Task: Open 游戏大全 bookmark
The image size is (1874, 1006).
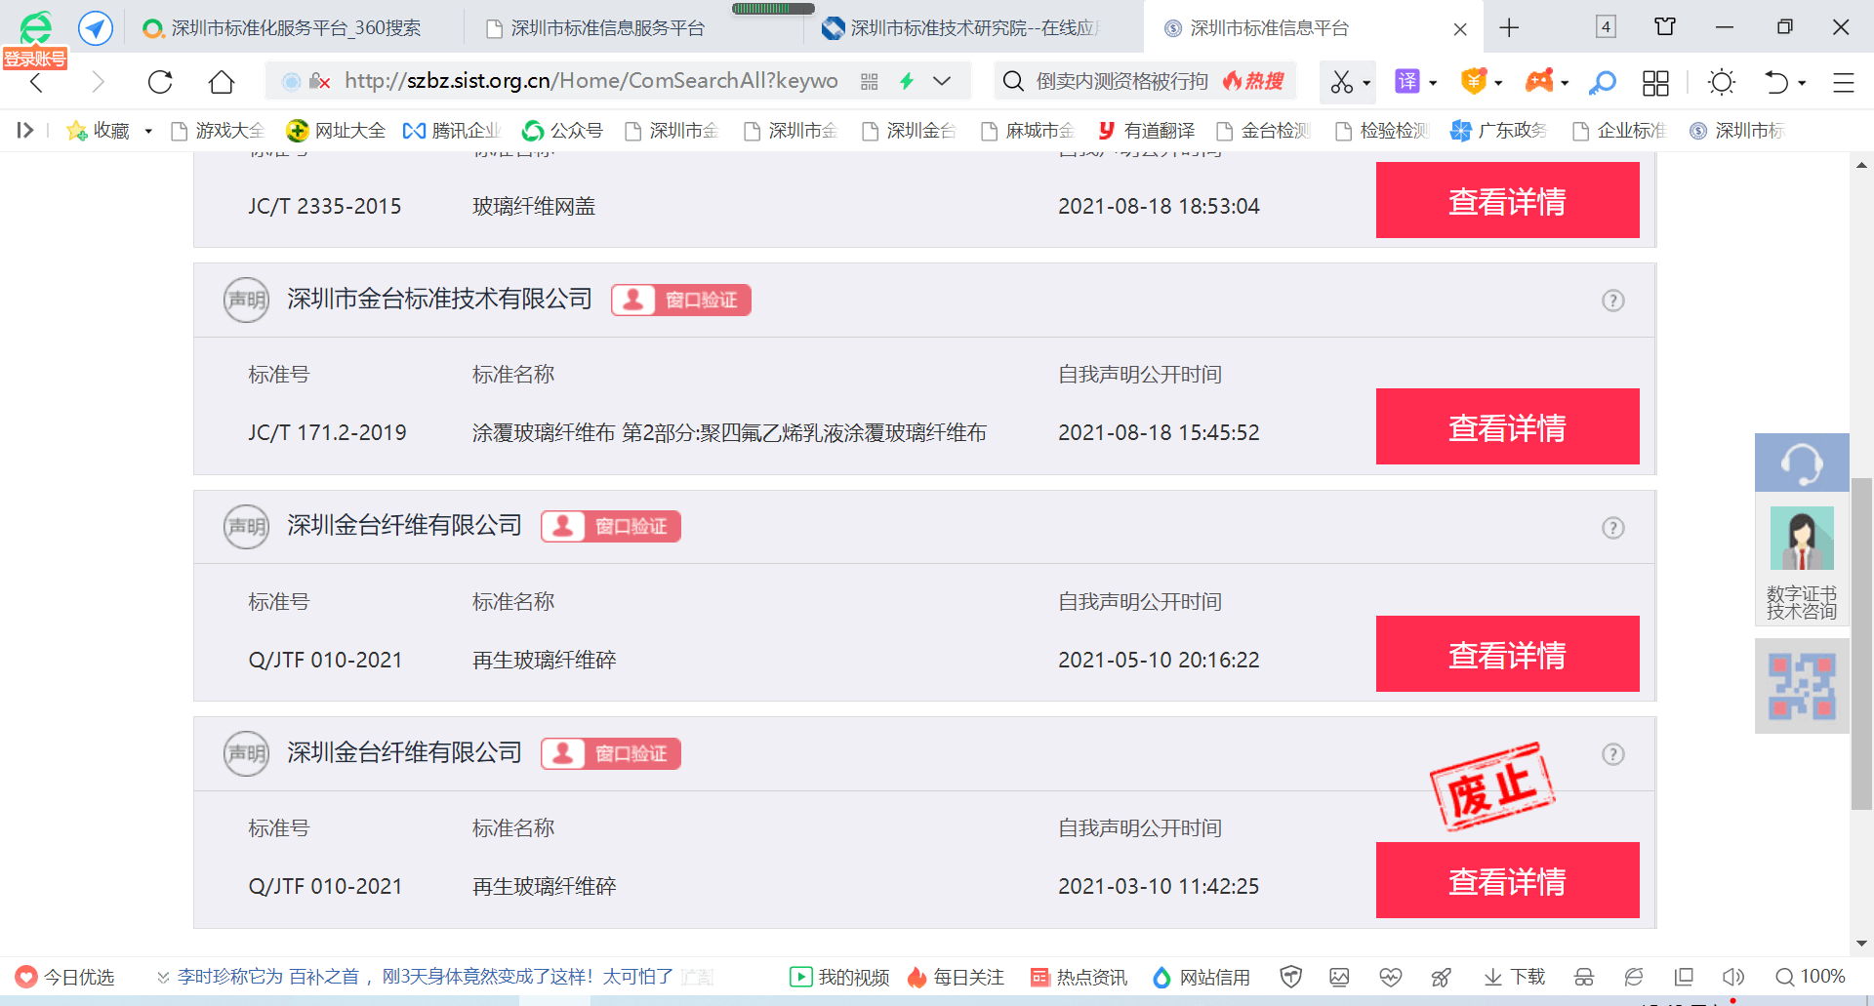Action: point(218,131)
